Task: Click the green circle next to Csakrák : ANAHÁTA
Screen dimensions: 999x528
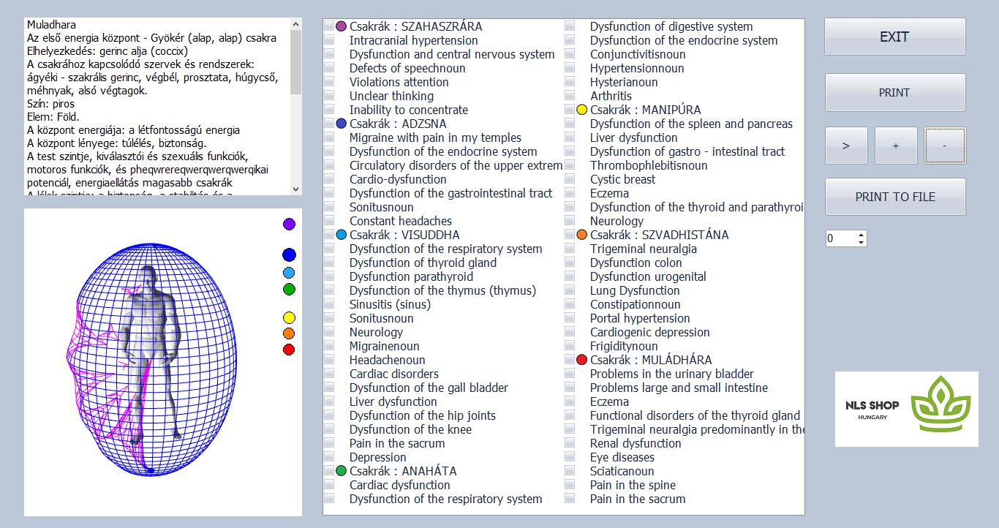Action: [341, 471]
